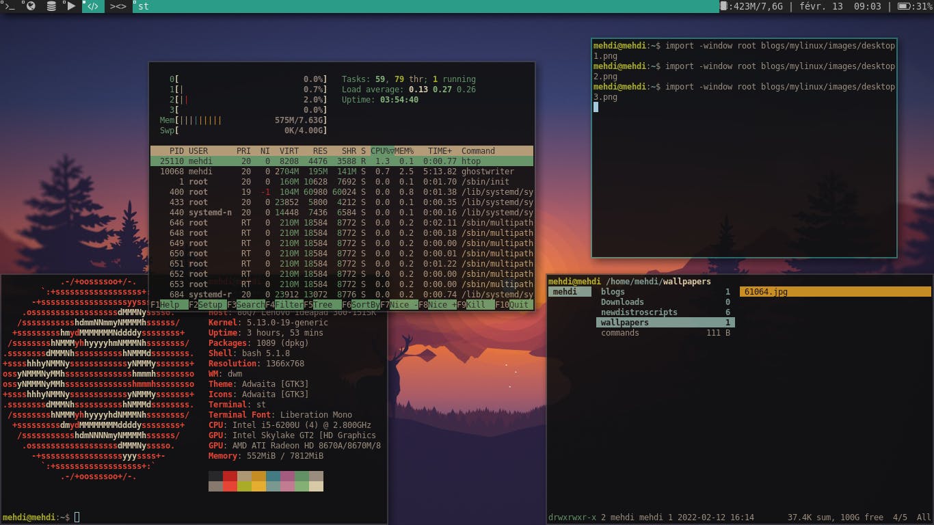Click the ><> floating layout symbol

[118, 6]
